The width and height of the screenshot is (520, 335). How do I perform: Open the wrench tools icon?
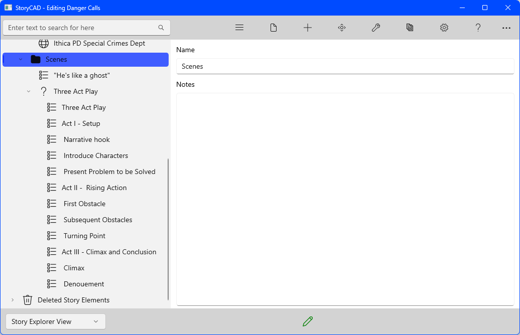pos(376,28)
